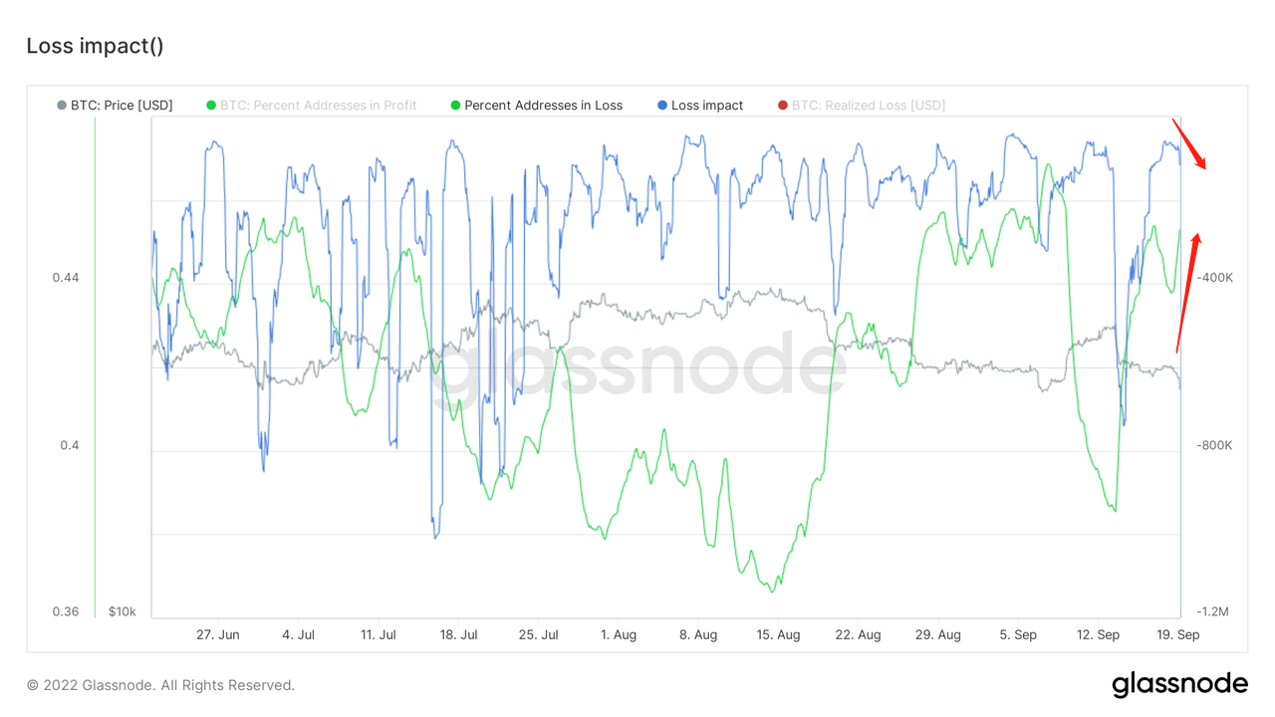Enable the "BTC: Realized Loss [USD]" series
1275x717 pixels.
click(x=868, y=106)
